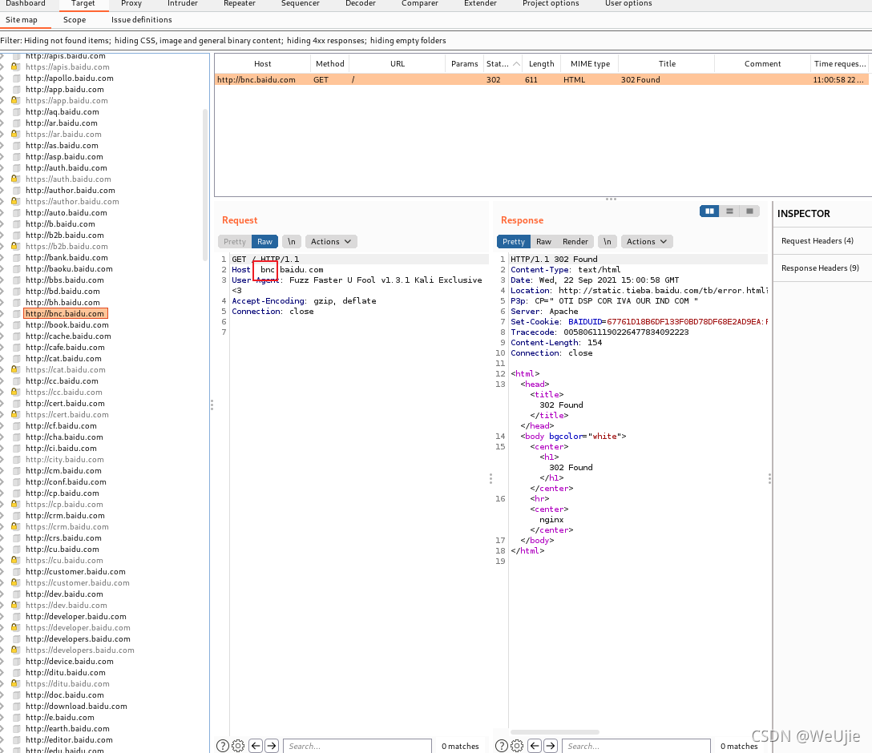Click the site map filter bar
Viewport: 872px width, 753px height.
[x=436, y=41]
